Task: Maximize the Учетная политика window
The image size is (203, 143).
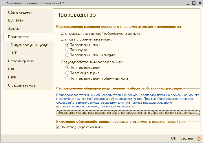Action: 194,3
